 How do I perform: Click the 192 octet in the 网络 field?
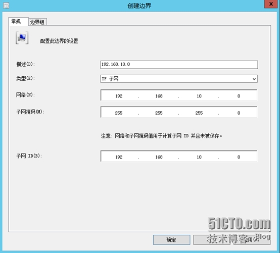[119, 96]
